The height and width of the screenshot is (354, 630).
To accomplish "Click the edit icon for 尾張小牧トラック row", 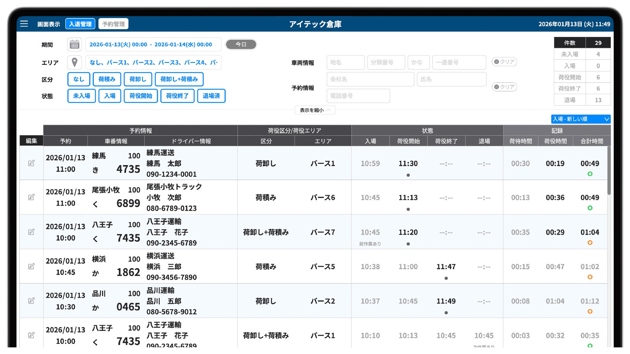I will (31, 197).
